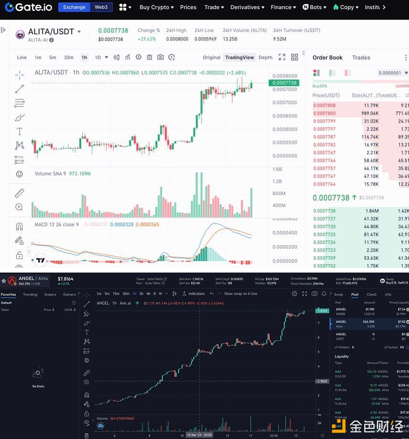The height and width of the screenshot is (439, 409).
Task: Expand the Finance menu
Action: [283, 7]
